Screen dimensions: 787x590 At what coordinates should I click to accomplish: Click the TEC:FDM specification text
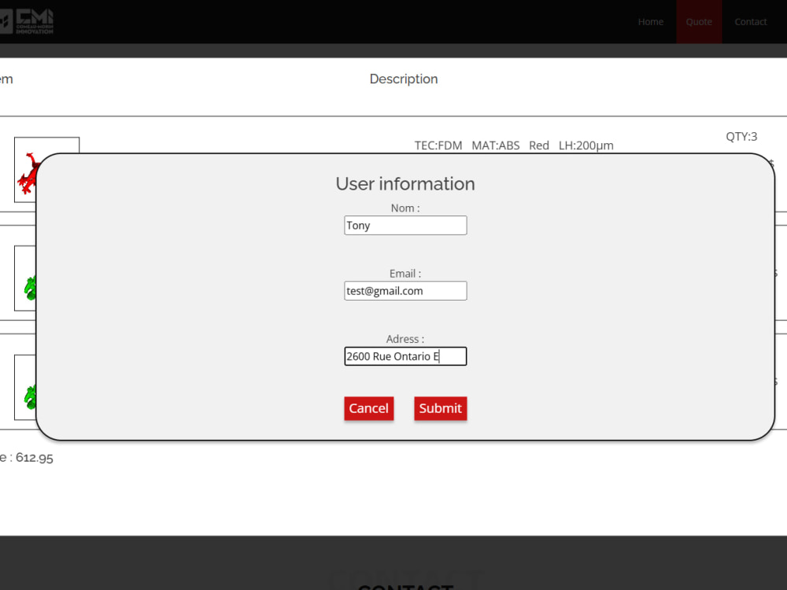[x=438, y=146]
